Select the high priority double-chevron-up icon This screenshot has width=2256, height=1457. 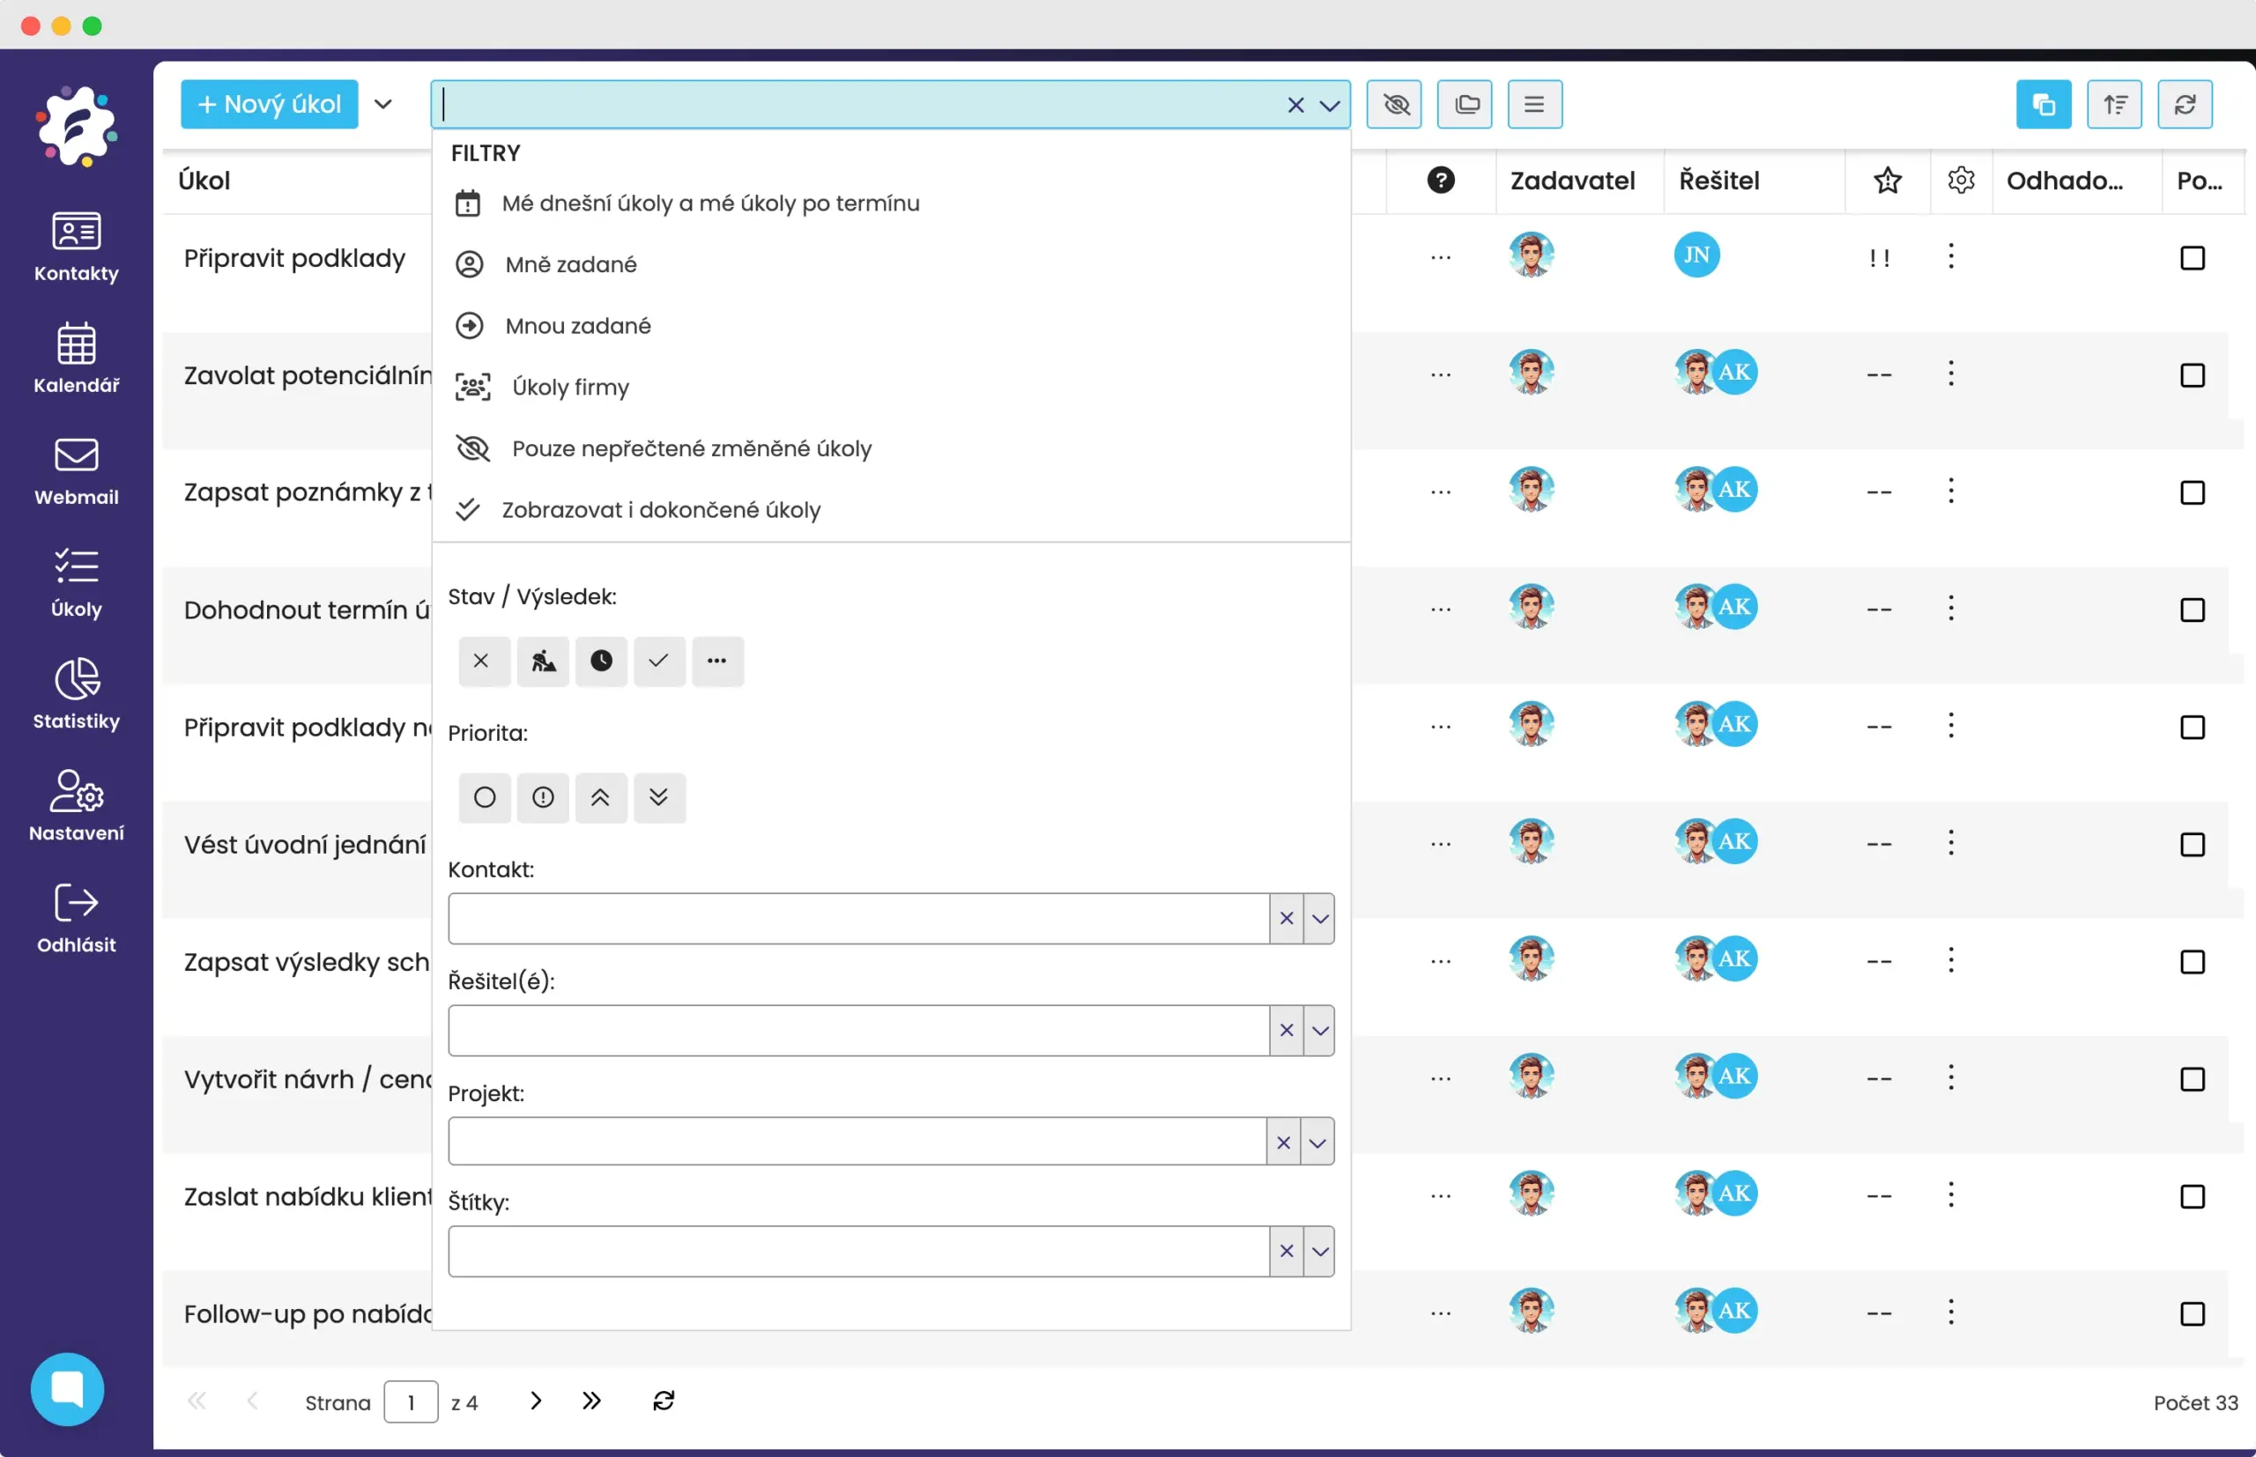pos(600,797)
